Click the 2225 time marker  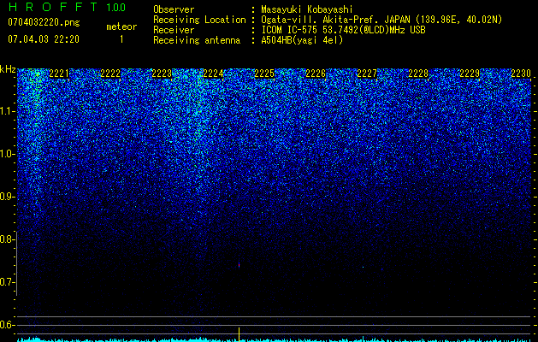(x=264, y=74)
